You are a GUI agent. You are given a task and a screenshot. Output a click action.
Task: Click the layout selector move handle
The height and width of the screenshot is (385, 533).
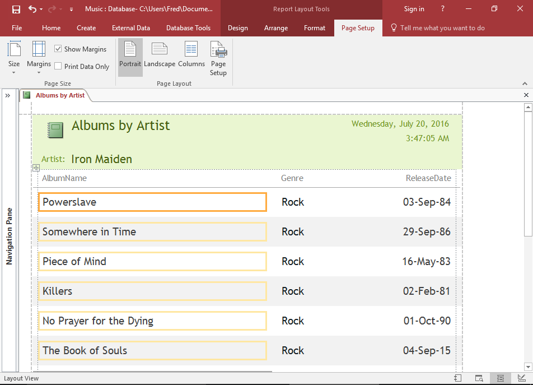tap(36, 168)
